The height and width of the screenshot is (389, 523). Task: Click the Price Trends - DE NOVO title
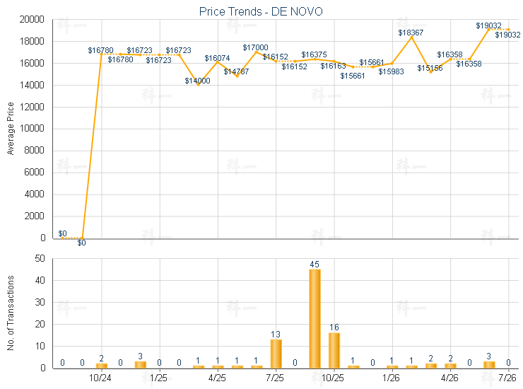pos(261,12)
